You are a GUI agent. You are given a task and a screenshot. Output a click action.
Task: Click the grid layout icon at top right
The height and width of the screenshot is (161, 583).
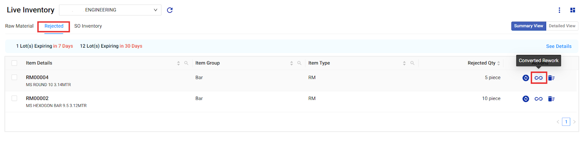click(x=572, y=10)
